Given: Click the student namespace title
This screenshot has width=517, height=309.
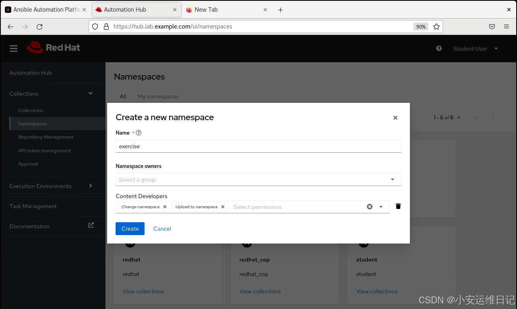Looking at the screenshot, I should [x=367, y=260].
